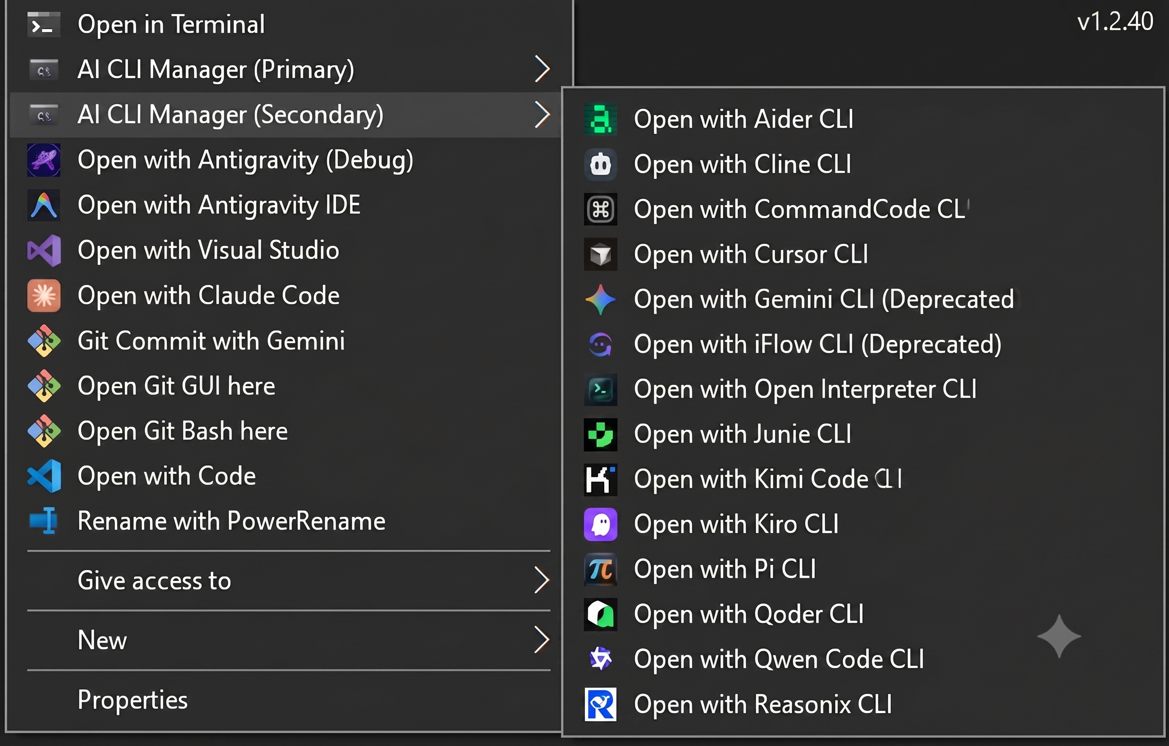Image resolution: width=1169 pixels, height=746 pixels.
Task: Click the Qwen Code CLI star icon
Action: pos(600,660)
